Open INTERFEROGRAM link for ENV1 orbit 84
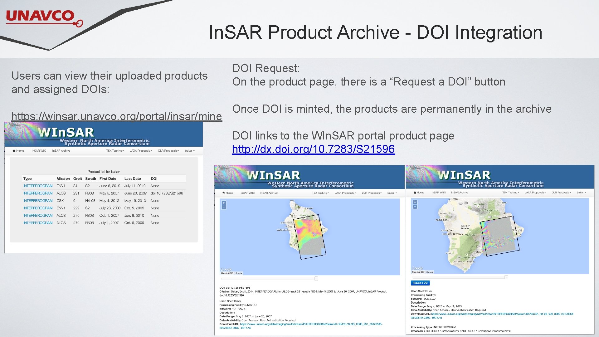The height and width of the screenshot is (337, 599). pos(38,186)
